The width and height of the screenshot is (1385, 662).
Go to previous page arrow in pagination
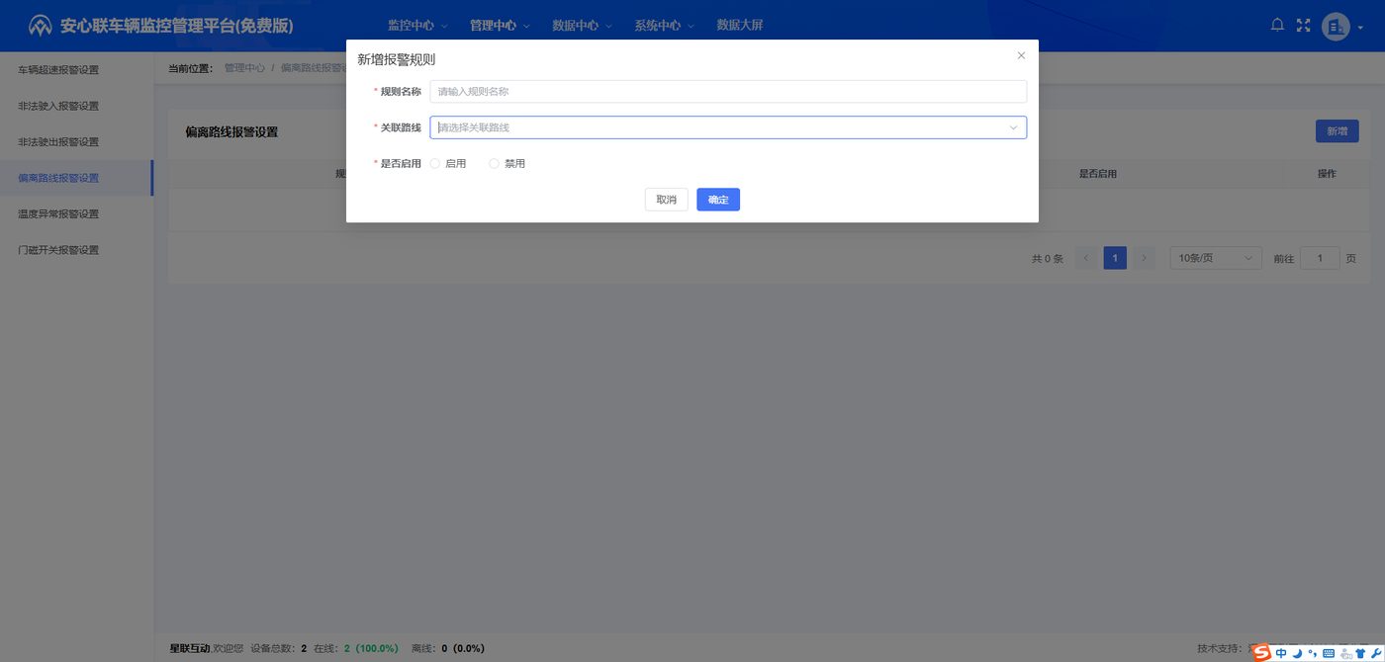pos(1086,258)
